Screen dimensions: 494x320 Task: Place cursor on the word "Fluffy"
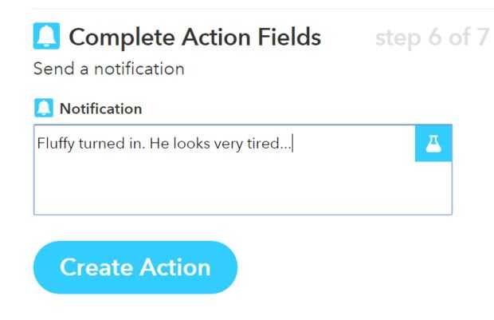click(x=53, y=144)
